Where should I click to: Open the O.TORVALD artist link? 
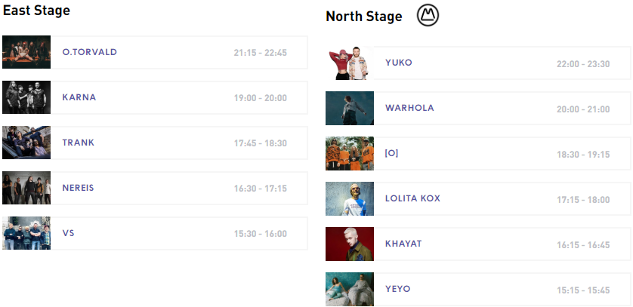tap(90, 52)
